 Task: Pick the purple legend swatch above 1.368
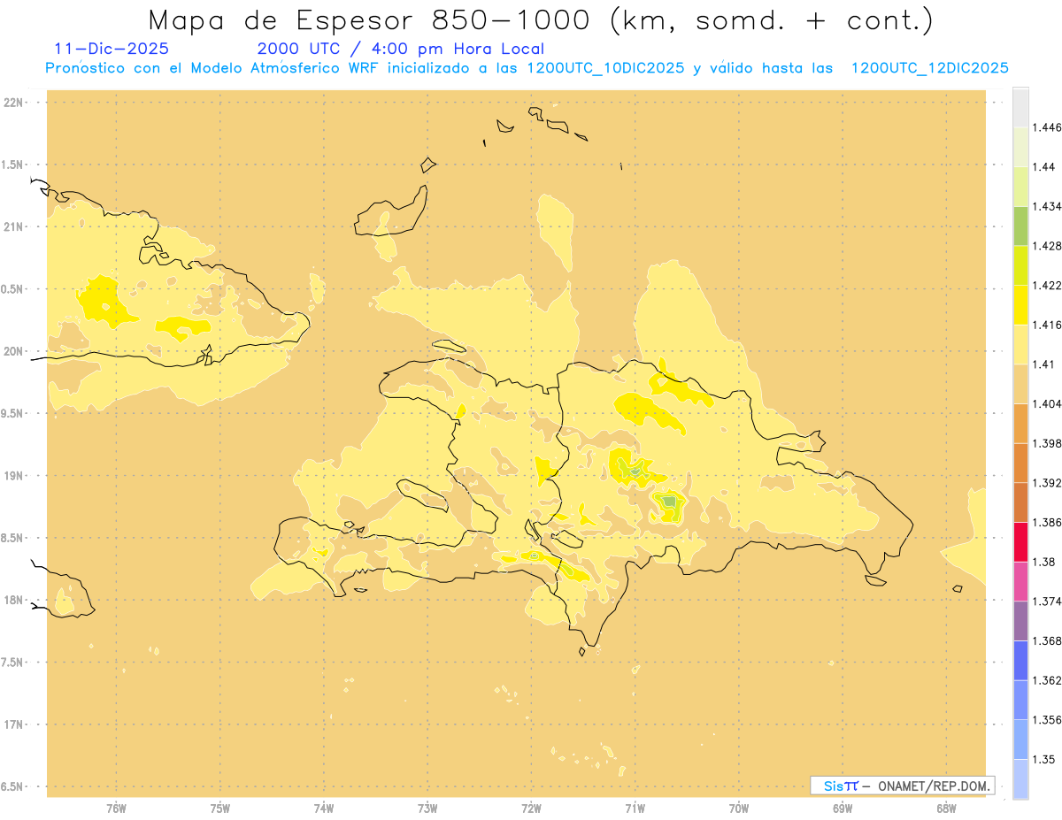point(1020,620)
